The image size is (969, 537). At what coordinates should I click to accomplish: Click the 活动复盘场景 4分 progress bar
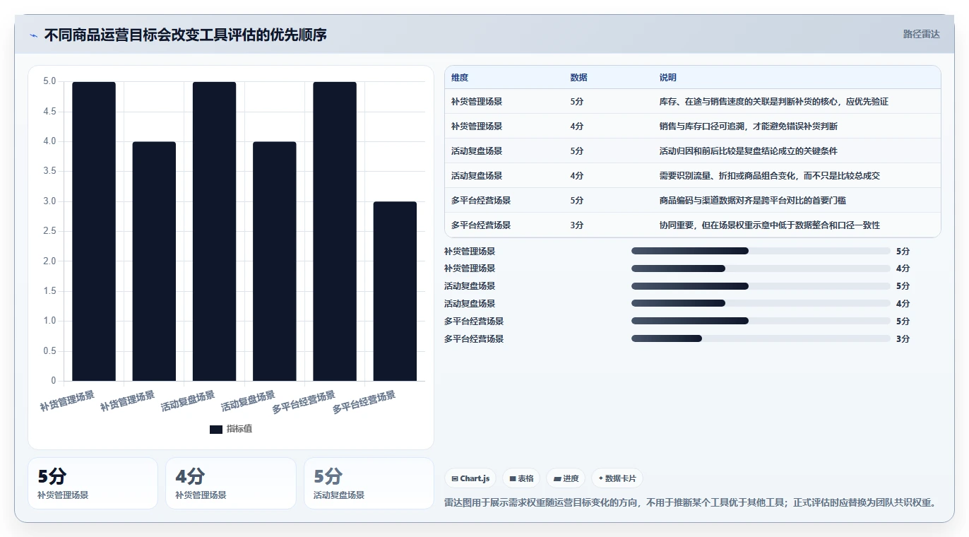click(x=761, y=304)
